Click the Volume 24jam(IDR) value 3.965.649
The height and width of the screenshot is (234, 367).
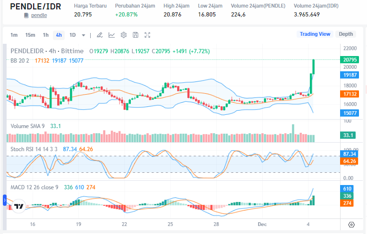tap(307, 15)
